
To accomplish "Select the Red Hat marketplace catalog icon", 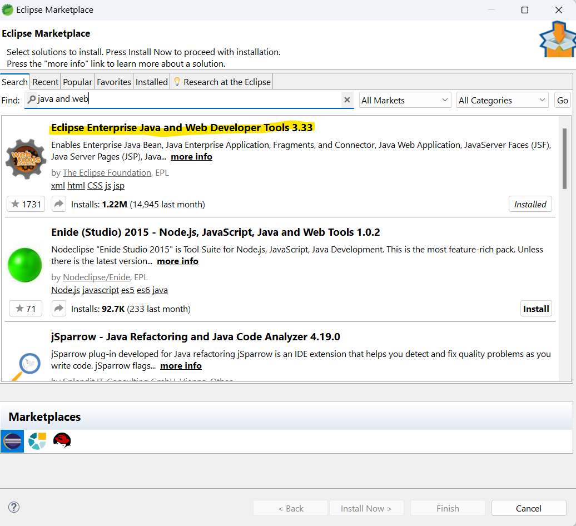I will tap(62, 440).
